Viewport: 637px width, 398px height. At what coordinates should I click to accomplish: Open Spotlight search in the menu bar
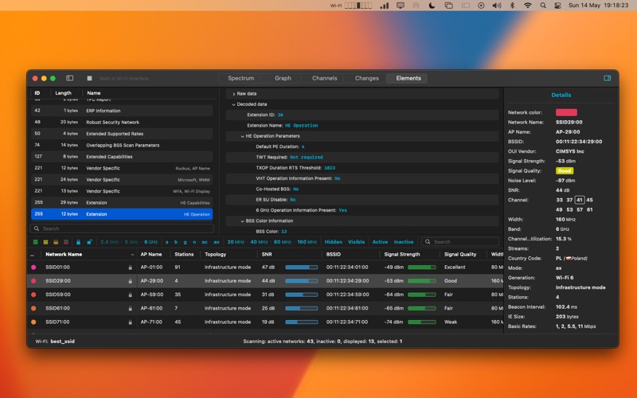[543, 6]
